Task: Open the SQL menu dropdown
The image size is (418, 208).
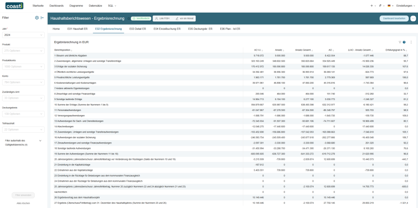Action: [x=112, y=5]
